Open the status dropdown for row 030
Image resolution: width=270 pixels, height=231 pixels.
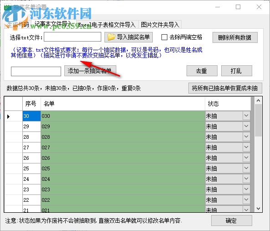coord(246,116)
